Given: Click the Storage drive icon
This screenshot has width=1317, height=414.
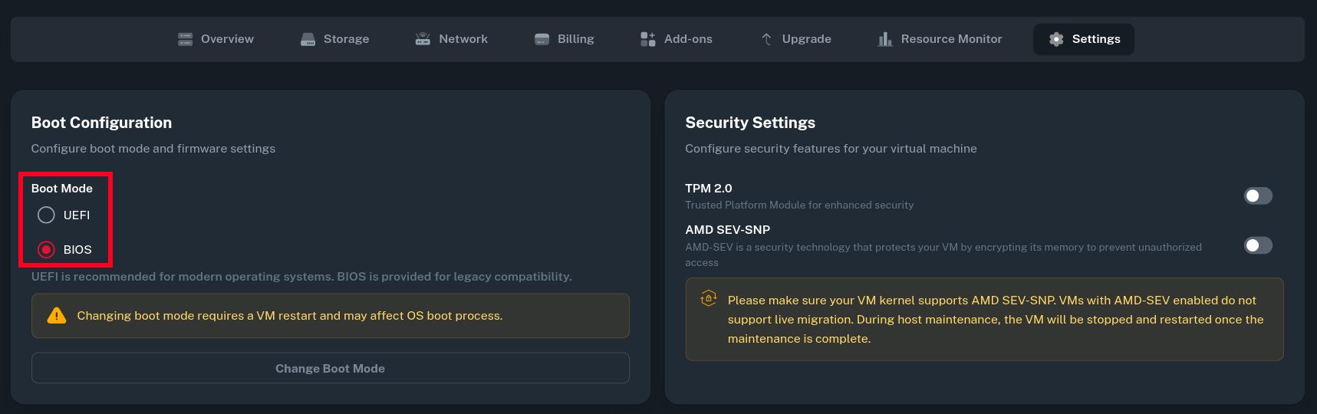Looking at the screenshot, I should 308,39.
